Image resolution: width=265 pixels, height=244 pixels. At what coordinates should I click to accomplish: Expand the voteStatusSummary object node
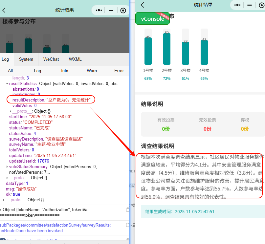[x=7, y=167]
